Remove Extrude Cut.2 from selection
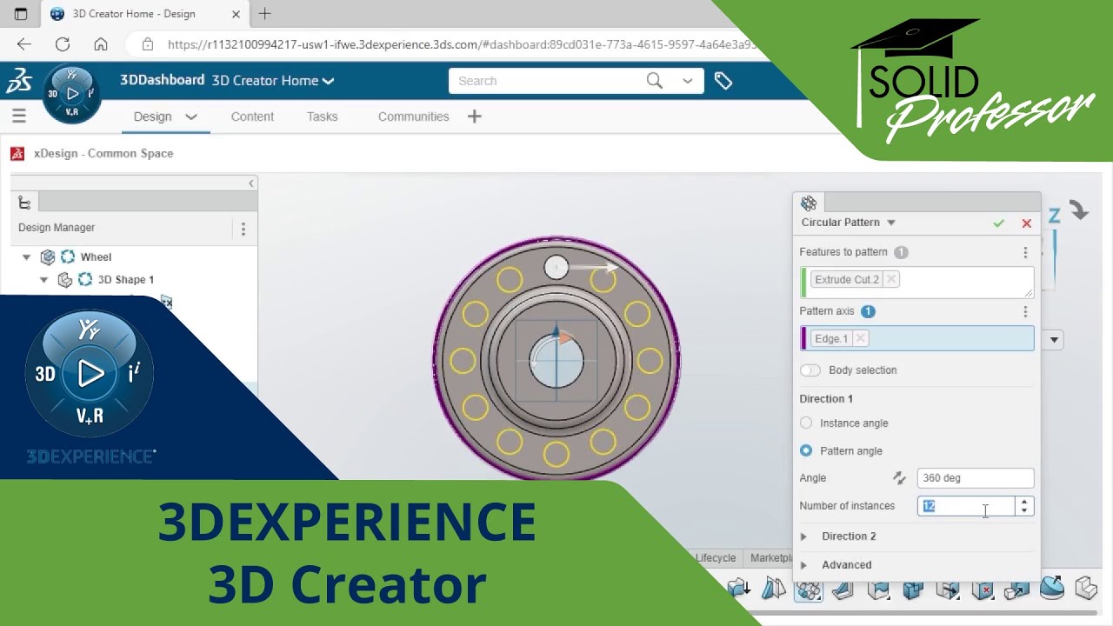This screenshot has width=1113, height=626. tap(891, 279)
